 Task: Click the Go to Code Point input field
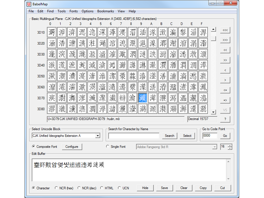click(x=210, y=136)
